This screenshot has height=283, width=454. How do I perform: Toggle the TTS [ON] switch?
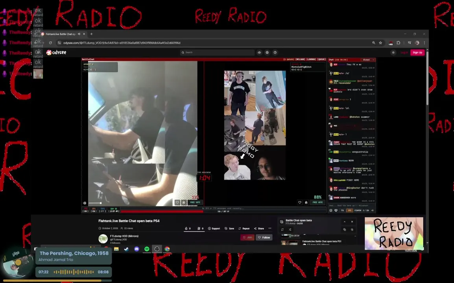[x=85, y=210]
